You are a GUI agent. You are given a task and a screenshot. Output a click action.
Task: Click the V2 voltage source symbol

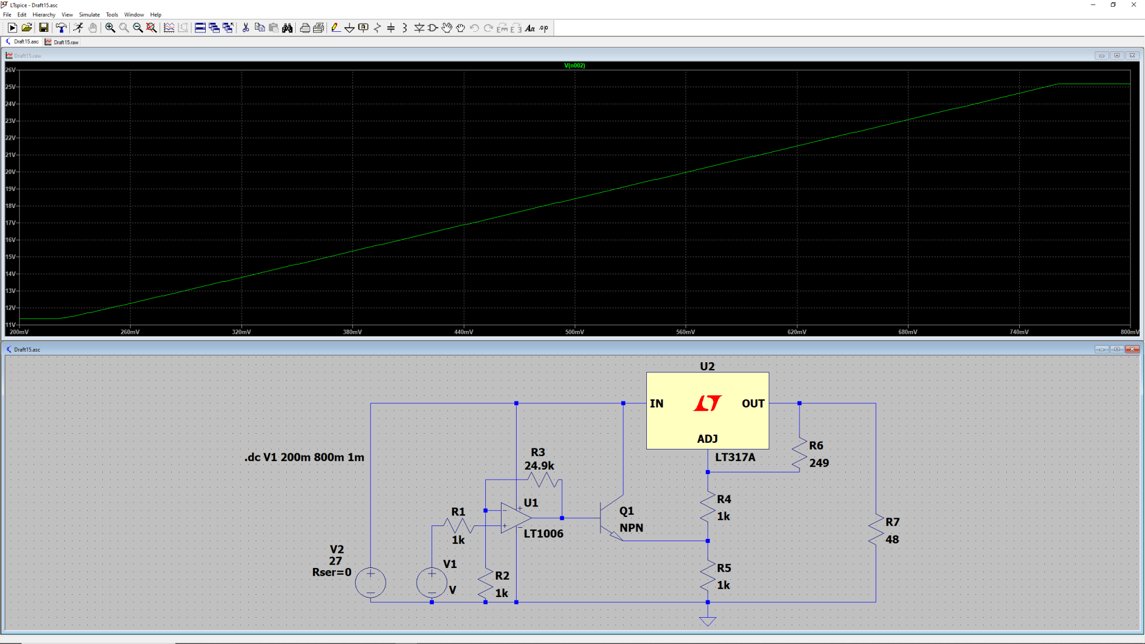tap(370, 583)
